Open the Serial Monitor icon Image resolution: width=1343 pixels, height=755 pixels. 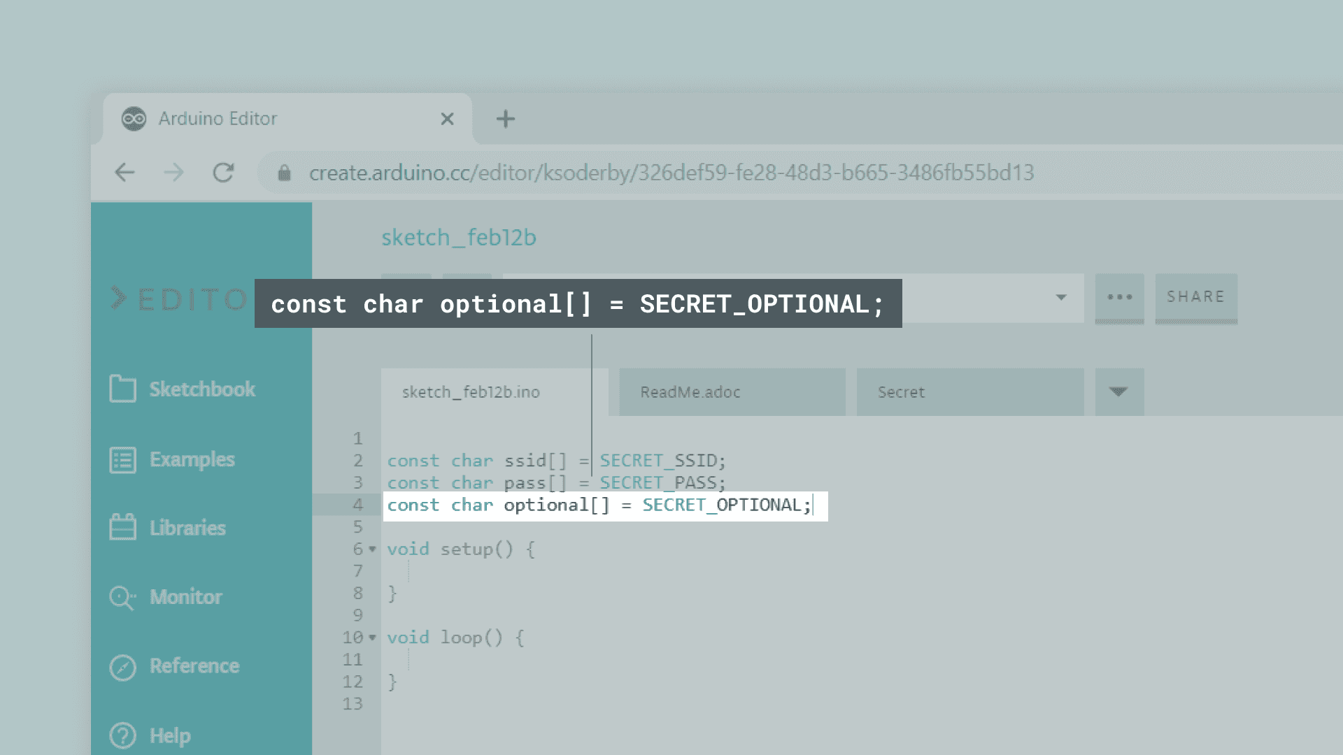122,598
